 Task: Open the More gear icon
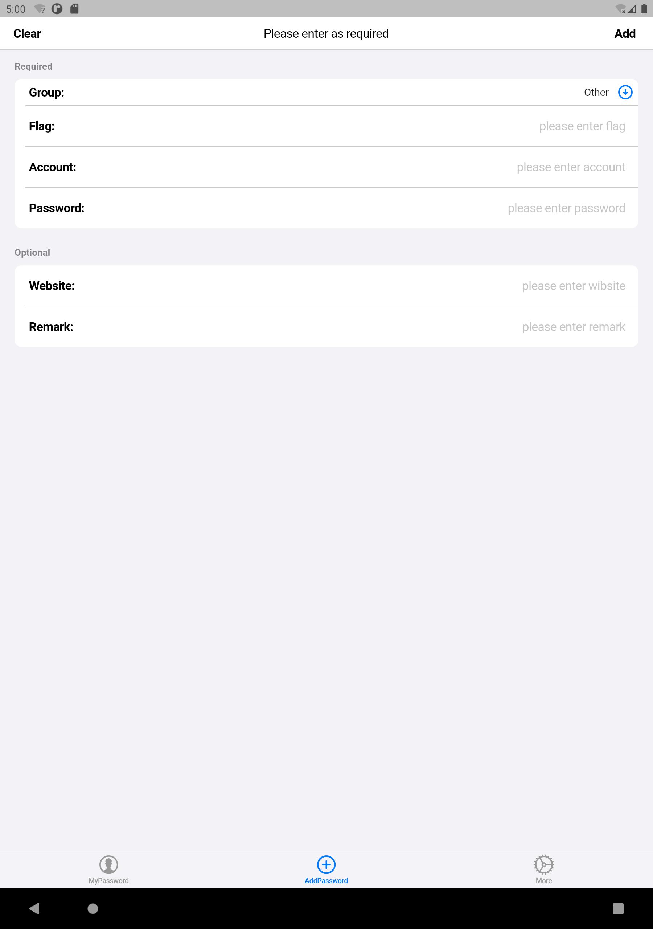(544, 865)
